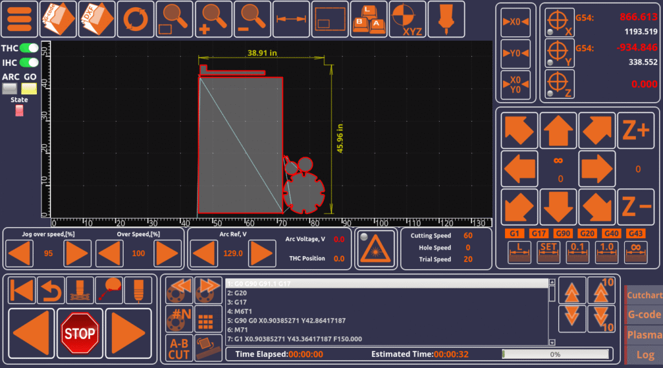Increase the Arc Ref voltage value
Image resolution: width=663 pixels, height=368 pixels.
(263, 254)
